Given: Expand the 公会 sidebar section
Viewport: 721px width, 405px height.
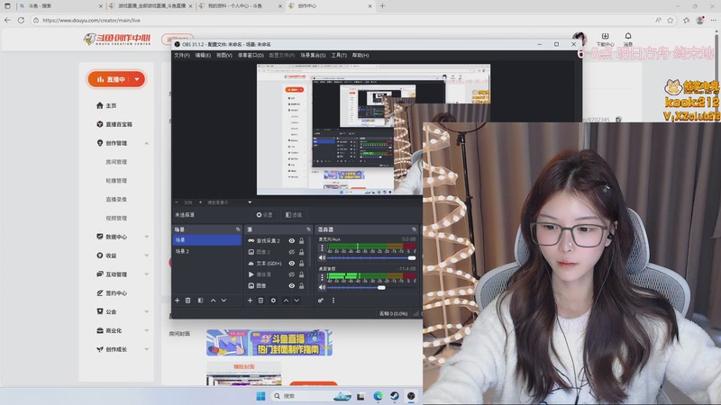Looking at the screenshot, I should pyautogui.click(x=147, y=311).
